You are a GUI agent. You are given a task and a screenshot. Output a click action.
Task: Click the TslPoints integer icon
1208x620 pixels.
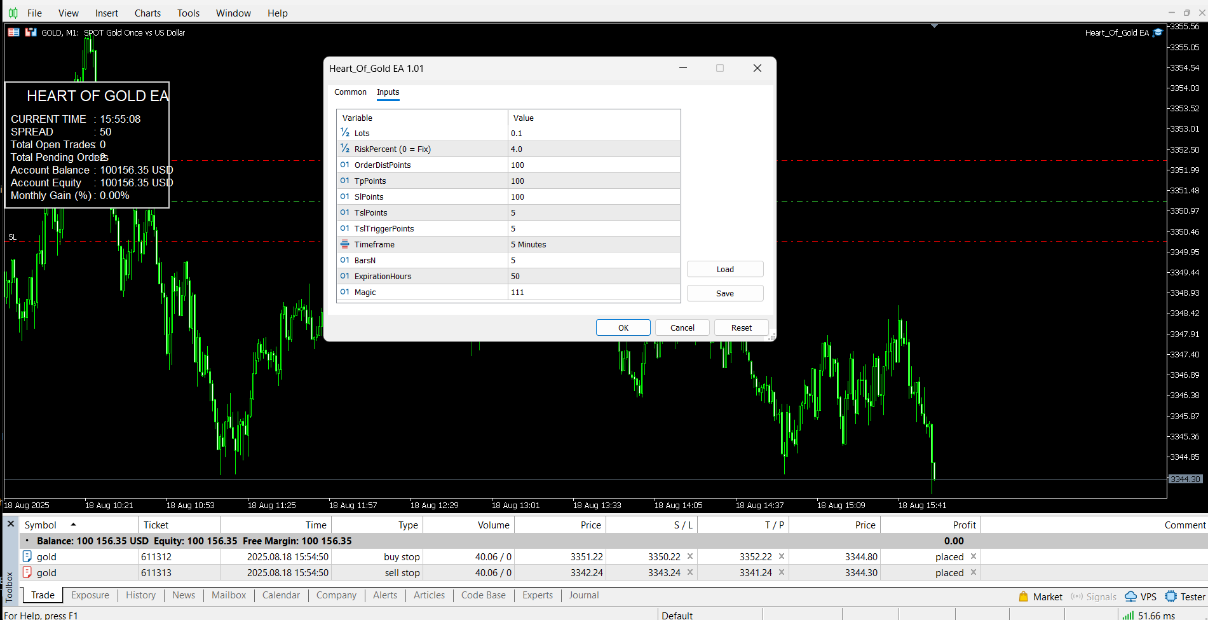pos(344,212)
